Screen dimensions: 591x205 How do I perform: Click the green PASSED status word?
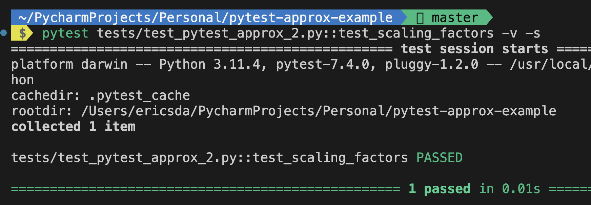(440, 158)
